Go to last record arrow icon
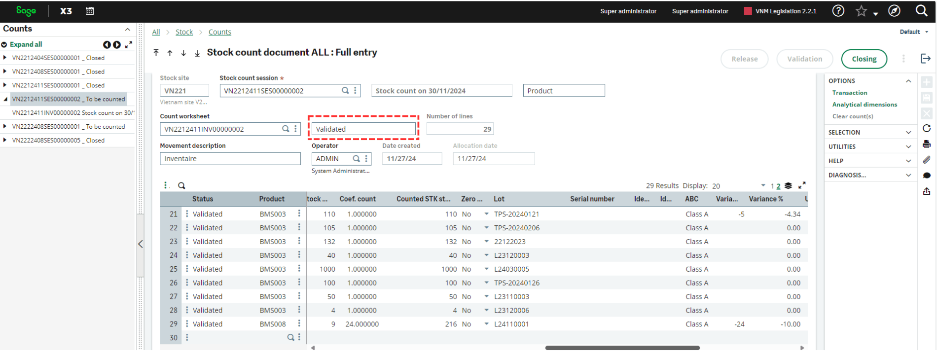The image size is (937, 355). tap(197, 53)
